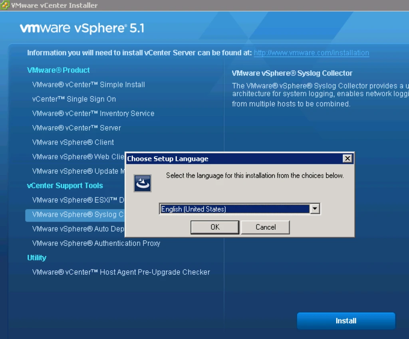The width and height of the screenshot is (409, 339).
Task: Click the 'VMware Product' section heading
Action: point(58,70)
